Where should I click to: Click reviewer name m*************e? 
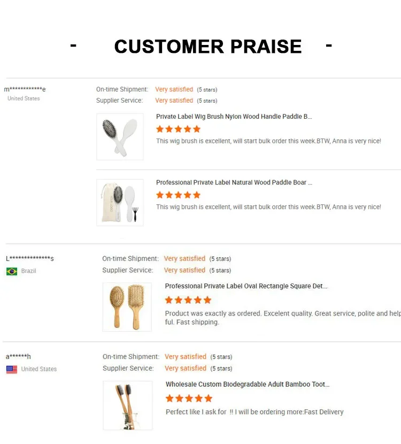[x=25, y=89]
